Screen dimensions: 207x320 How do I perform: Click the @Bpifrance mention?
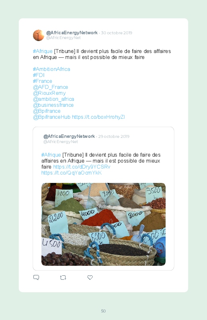(x=47, y=111)
